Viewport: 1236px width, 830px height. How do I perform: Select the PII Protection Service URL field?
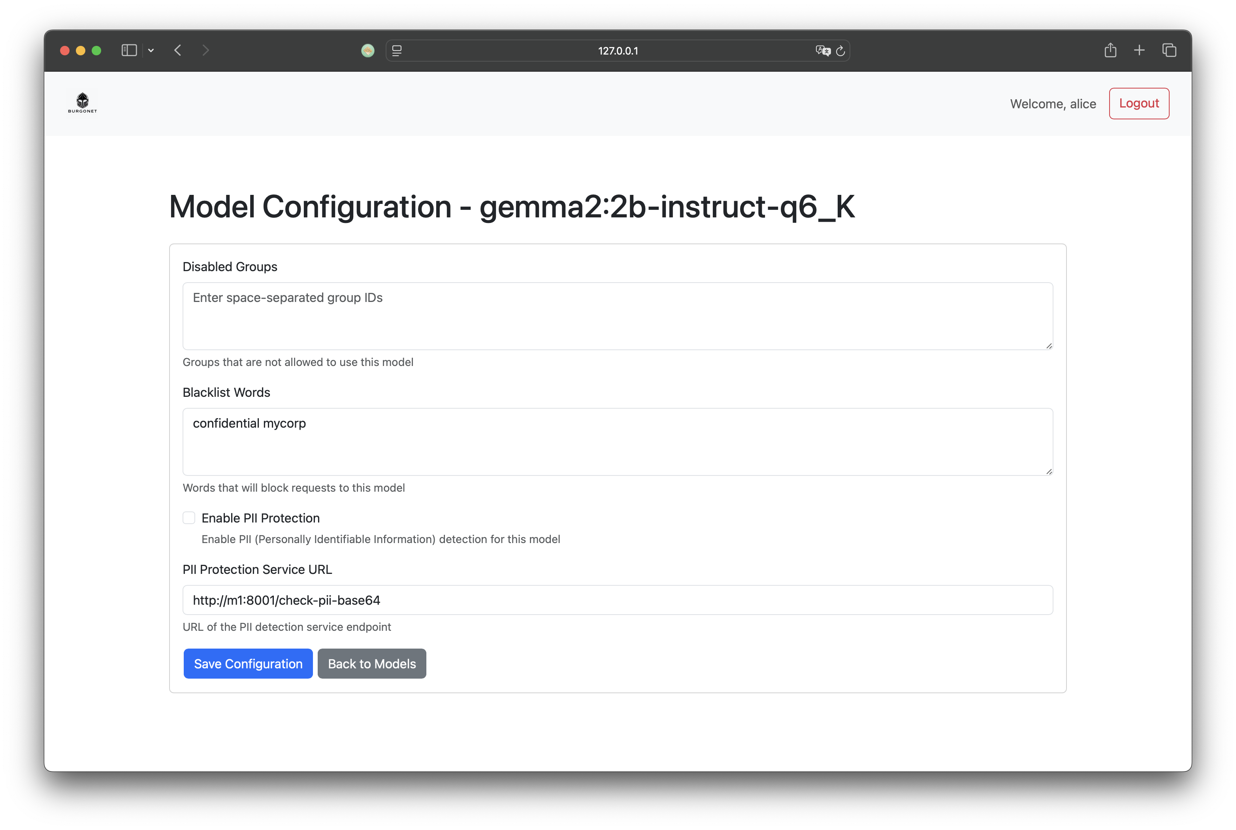618,600
